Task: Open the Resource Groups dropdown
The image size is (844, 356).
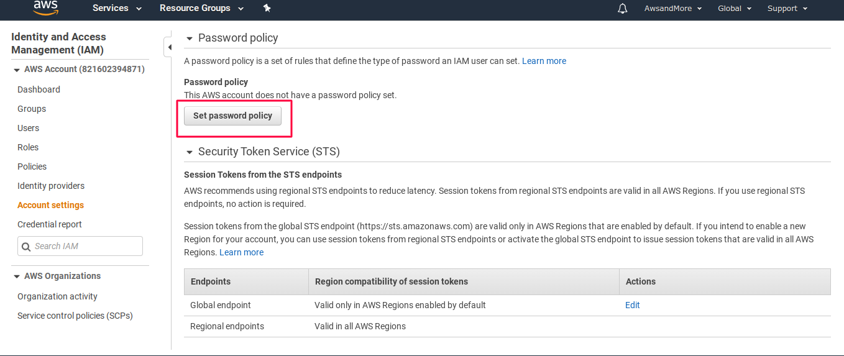Action: tap(201, 8)
